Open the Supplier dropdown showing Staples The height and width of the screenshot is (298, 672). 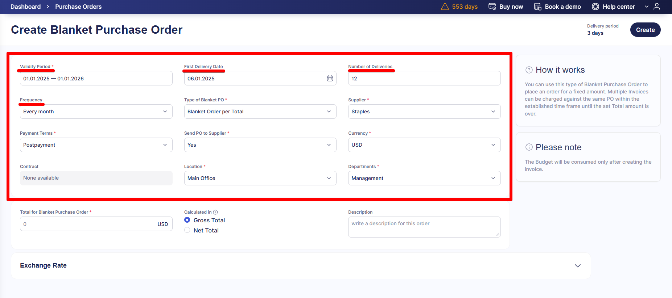coord(424,112)
